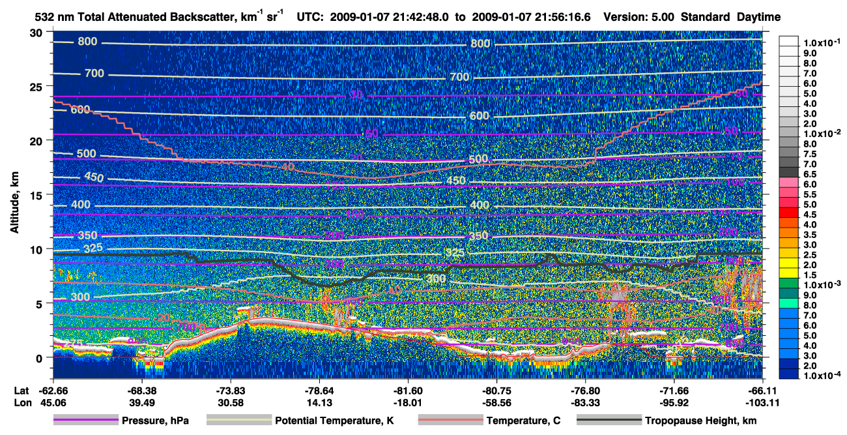Select latitude value -66.11
The image size is (847, 435).
click(763, 390)
